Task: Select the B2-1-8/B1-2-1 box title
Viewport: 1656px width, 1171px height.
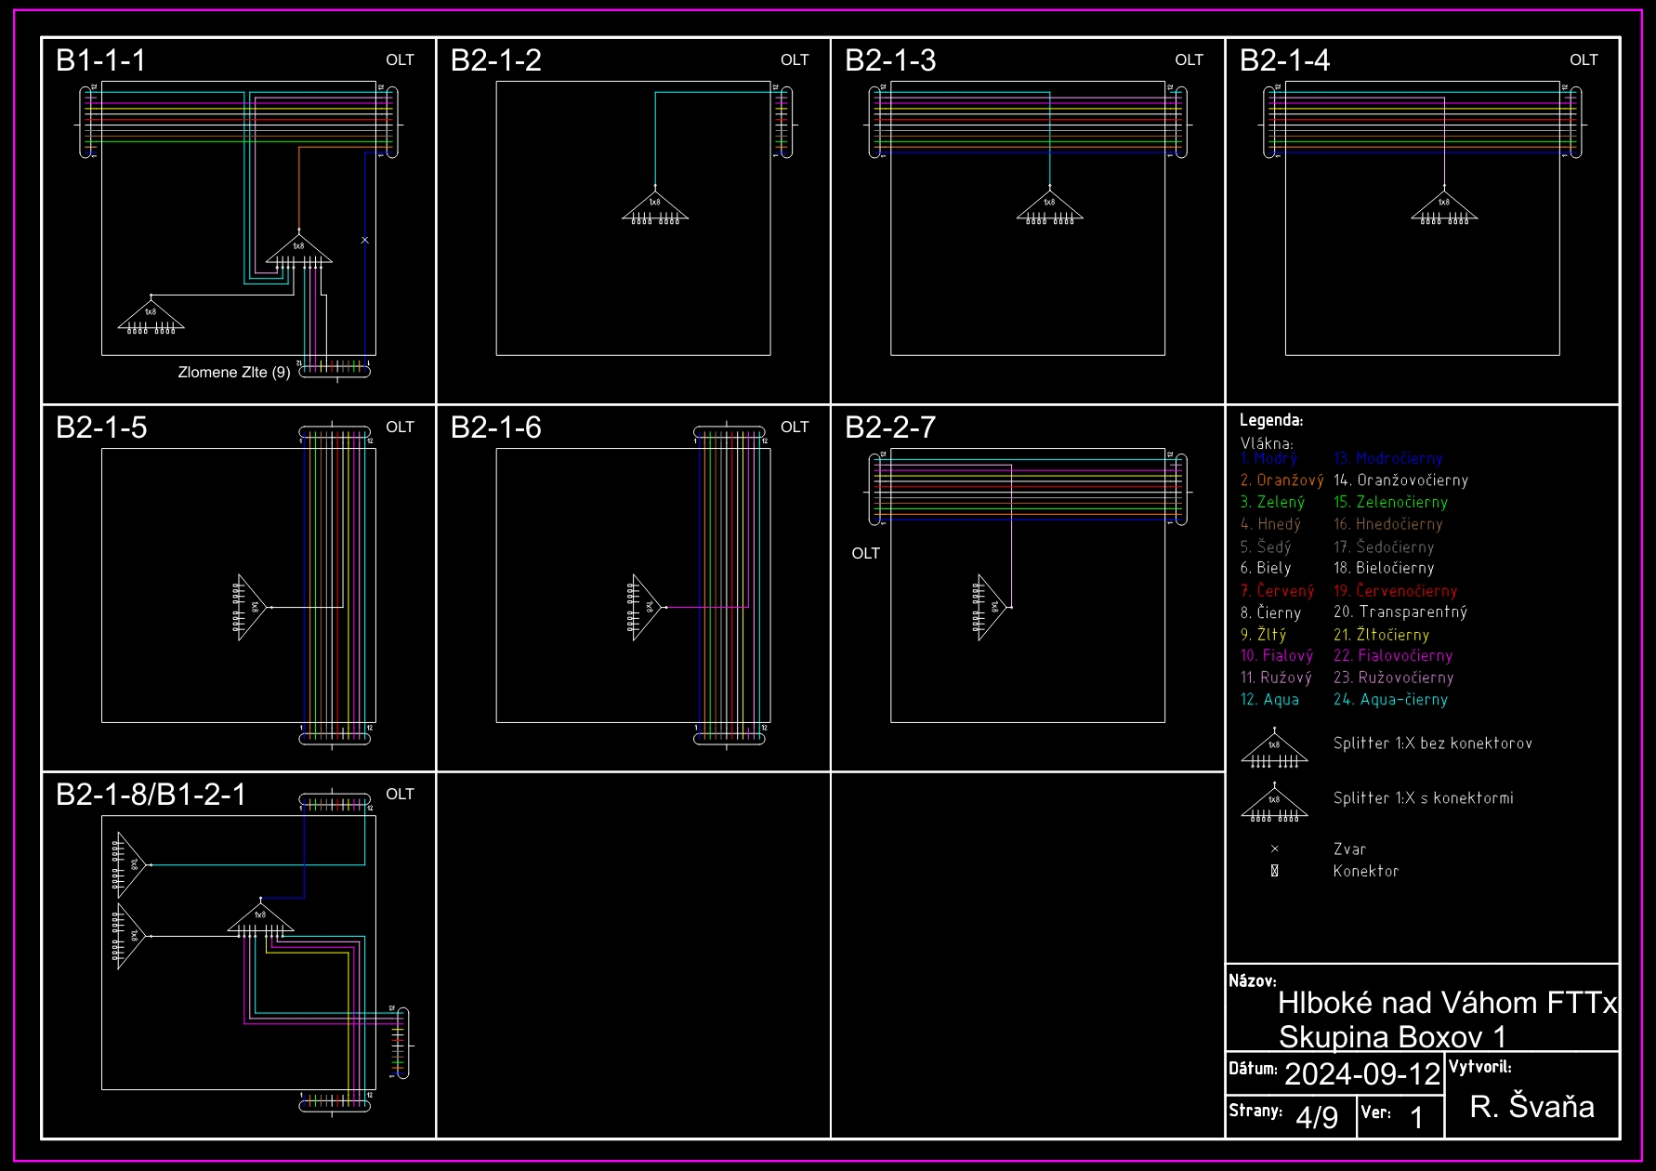Action: 151,795
